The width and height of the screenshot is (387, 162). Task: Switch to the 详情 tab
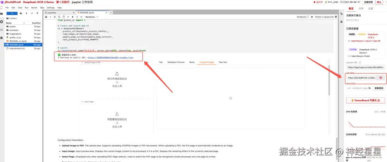[361, 8]
